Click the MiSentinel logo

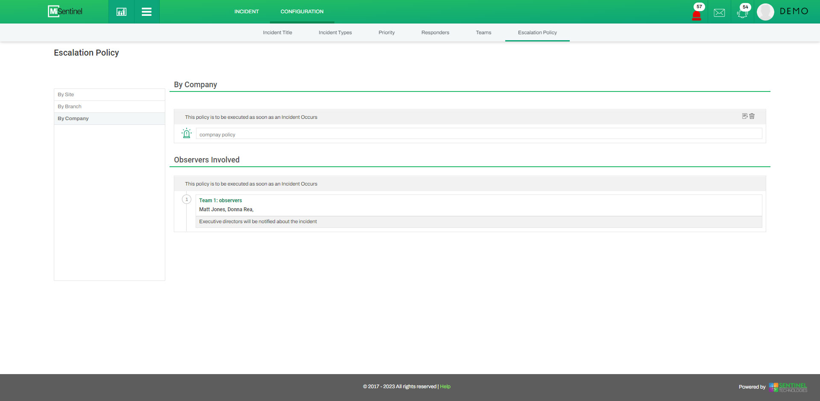point(65,12)
